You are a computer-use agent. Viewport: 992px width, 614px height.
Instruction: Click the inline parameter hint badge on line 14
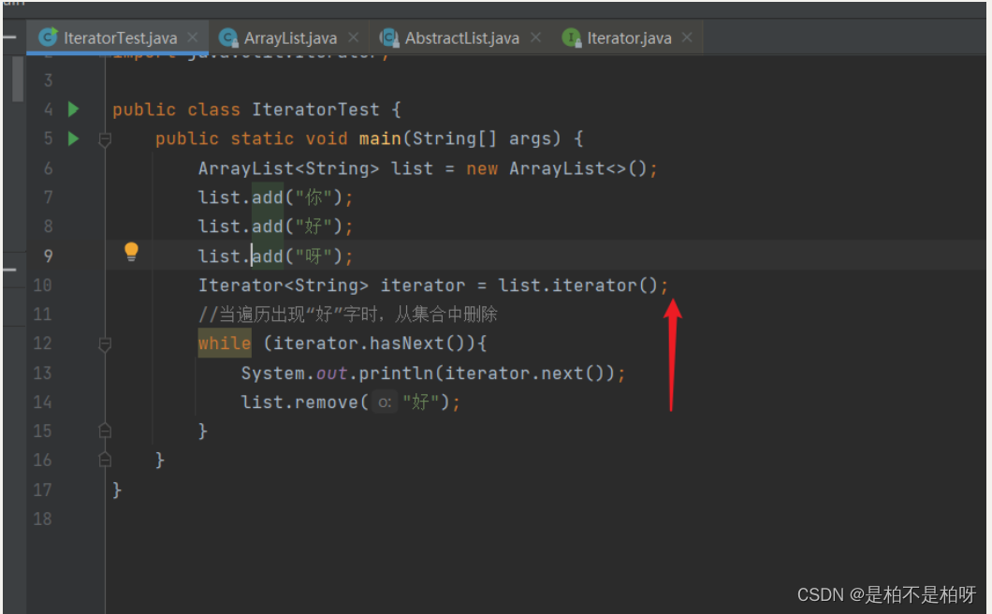383,402
